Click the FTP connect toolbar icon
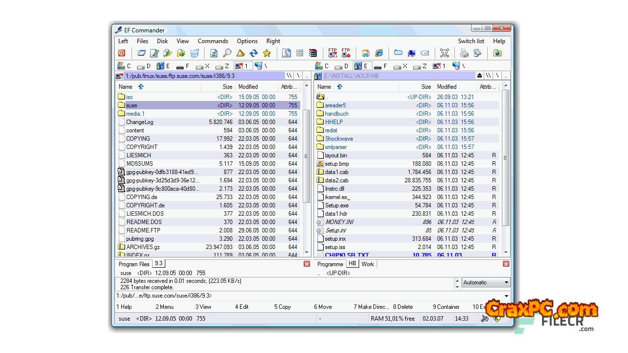 pos(332,53)
